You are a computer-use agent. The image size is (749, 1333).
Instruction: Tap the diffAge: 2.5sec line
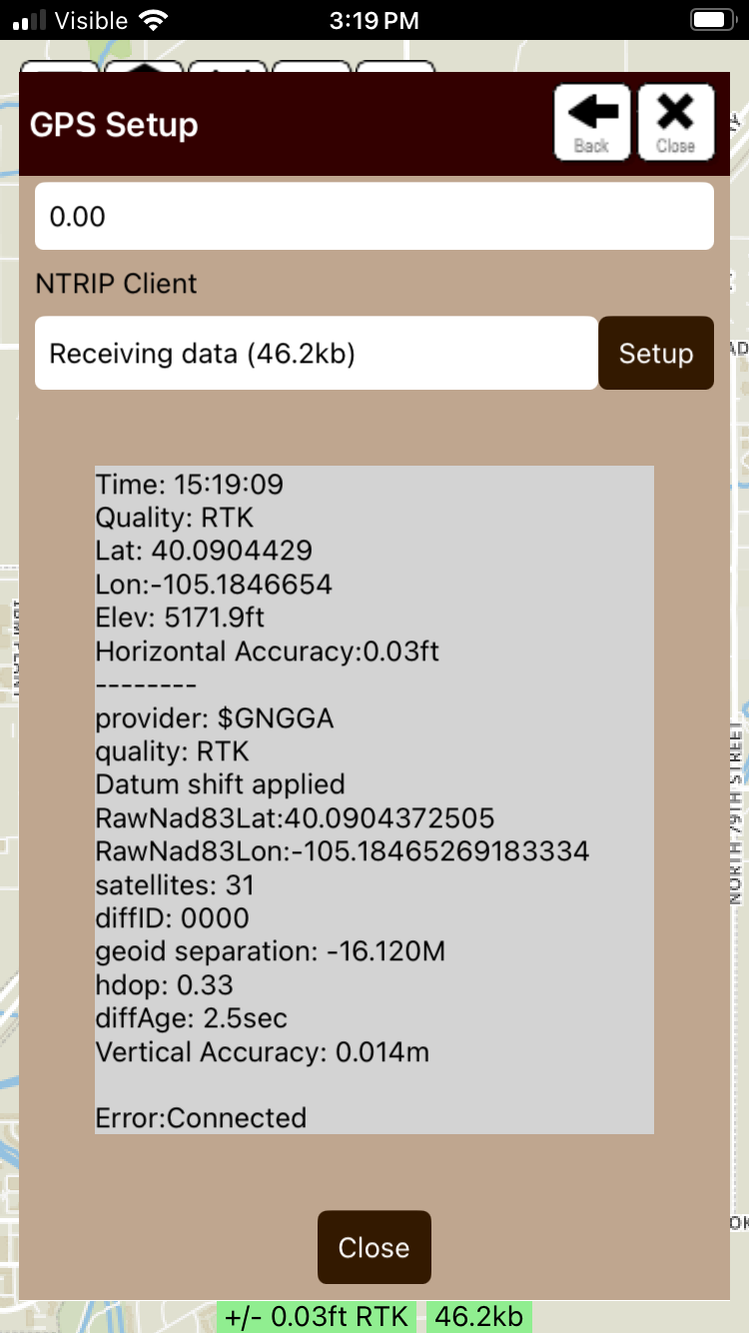(192, 1018)
